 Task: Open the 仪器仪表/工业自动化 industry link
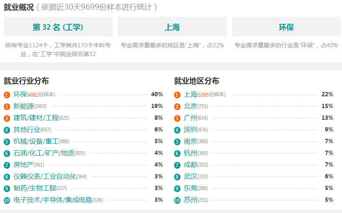(x=45, y=176)
